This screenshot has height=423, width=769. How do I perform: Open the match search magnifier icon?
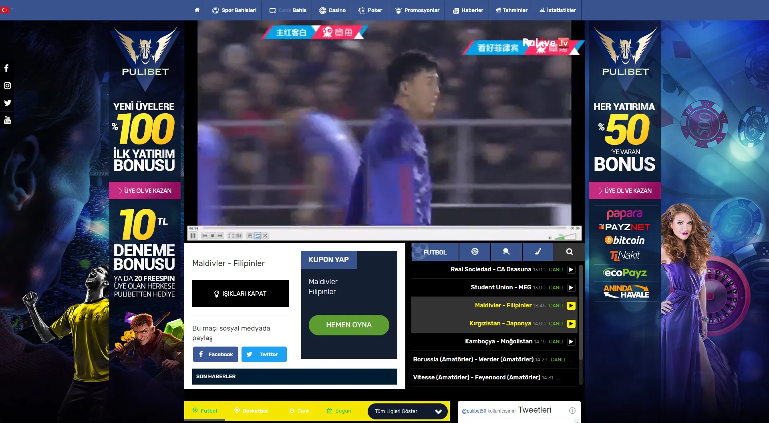569,252
